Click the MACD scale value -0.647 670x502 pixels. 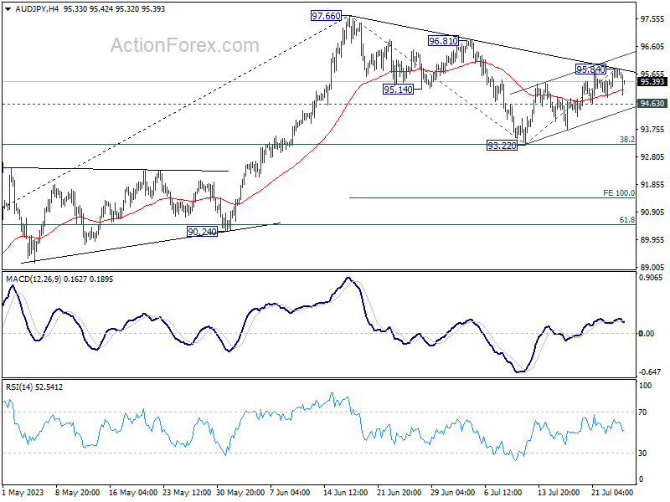651,372
